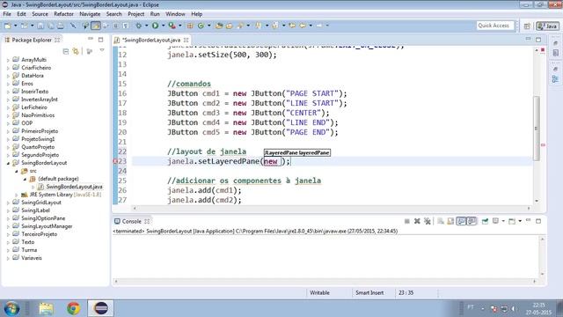Open Run button dropdown arrow
This screenshot has width=563, height=317.
point(163,26)
